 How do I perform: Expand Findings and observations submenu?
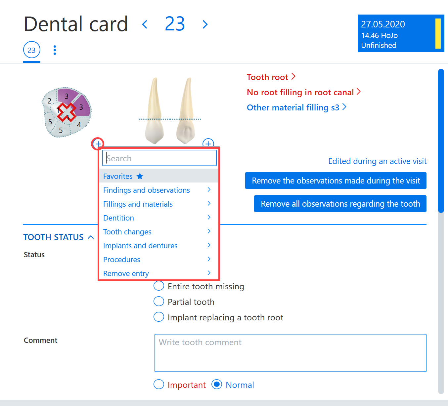point(159,190)
